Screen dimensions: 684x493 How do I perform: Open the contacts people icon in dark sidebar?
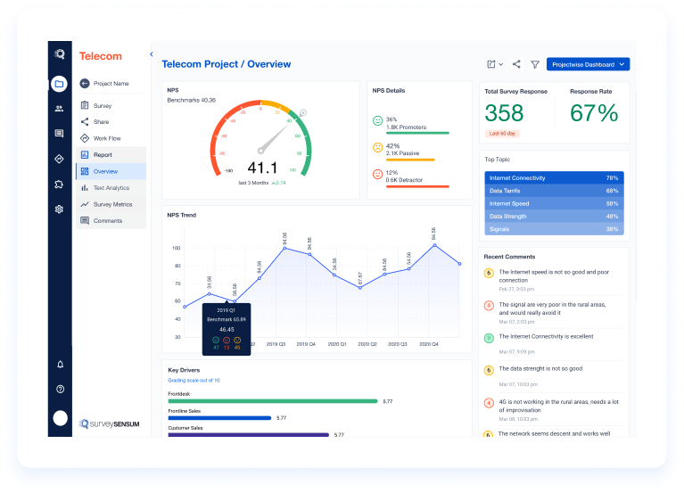[x=59, y=109]
